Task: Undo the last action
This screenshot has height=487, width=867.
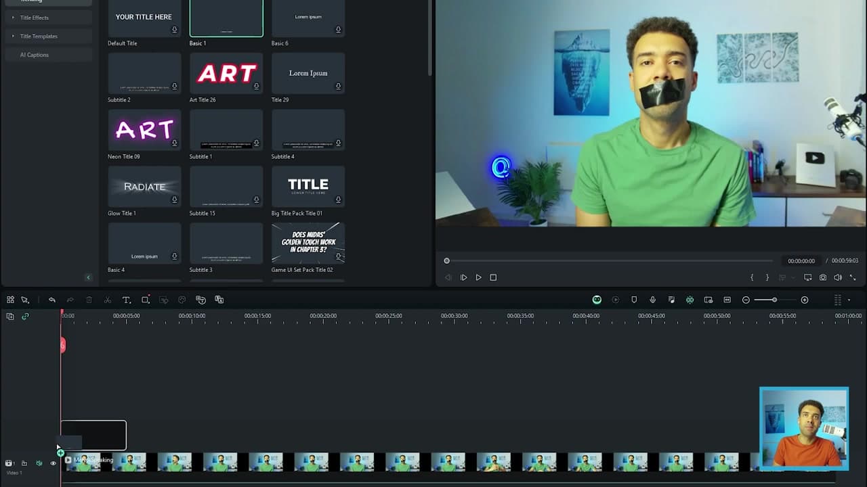Action: point(51,300)
